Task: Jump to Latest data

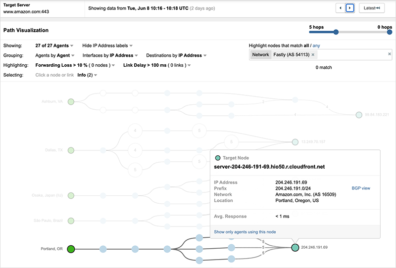Action: click(371, 8)
